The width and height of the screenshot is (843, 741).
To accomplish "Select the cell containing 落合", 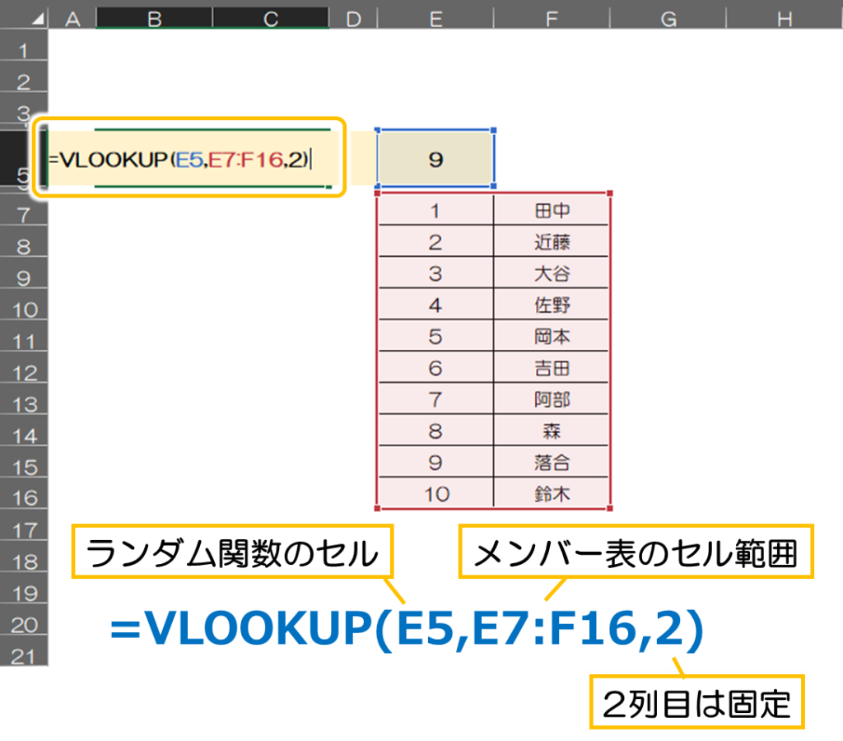I will [x=552, y=463].
